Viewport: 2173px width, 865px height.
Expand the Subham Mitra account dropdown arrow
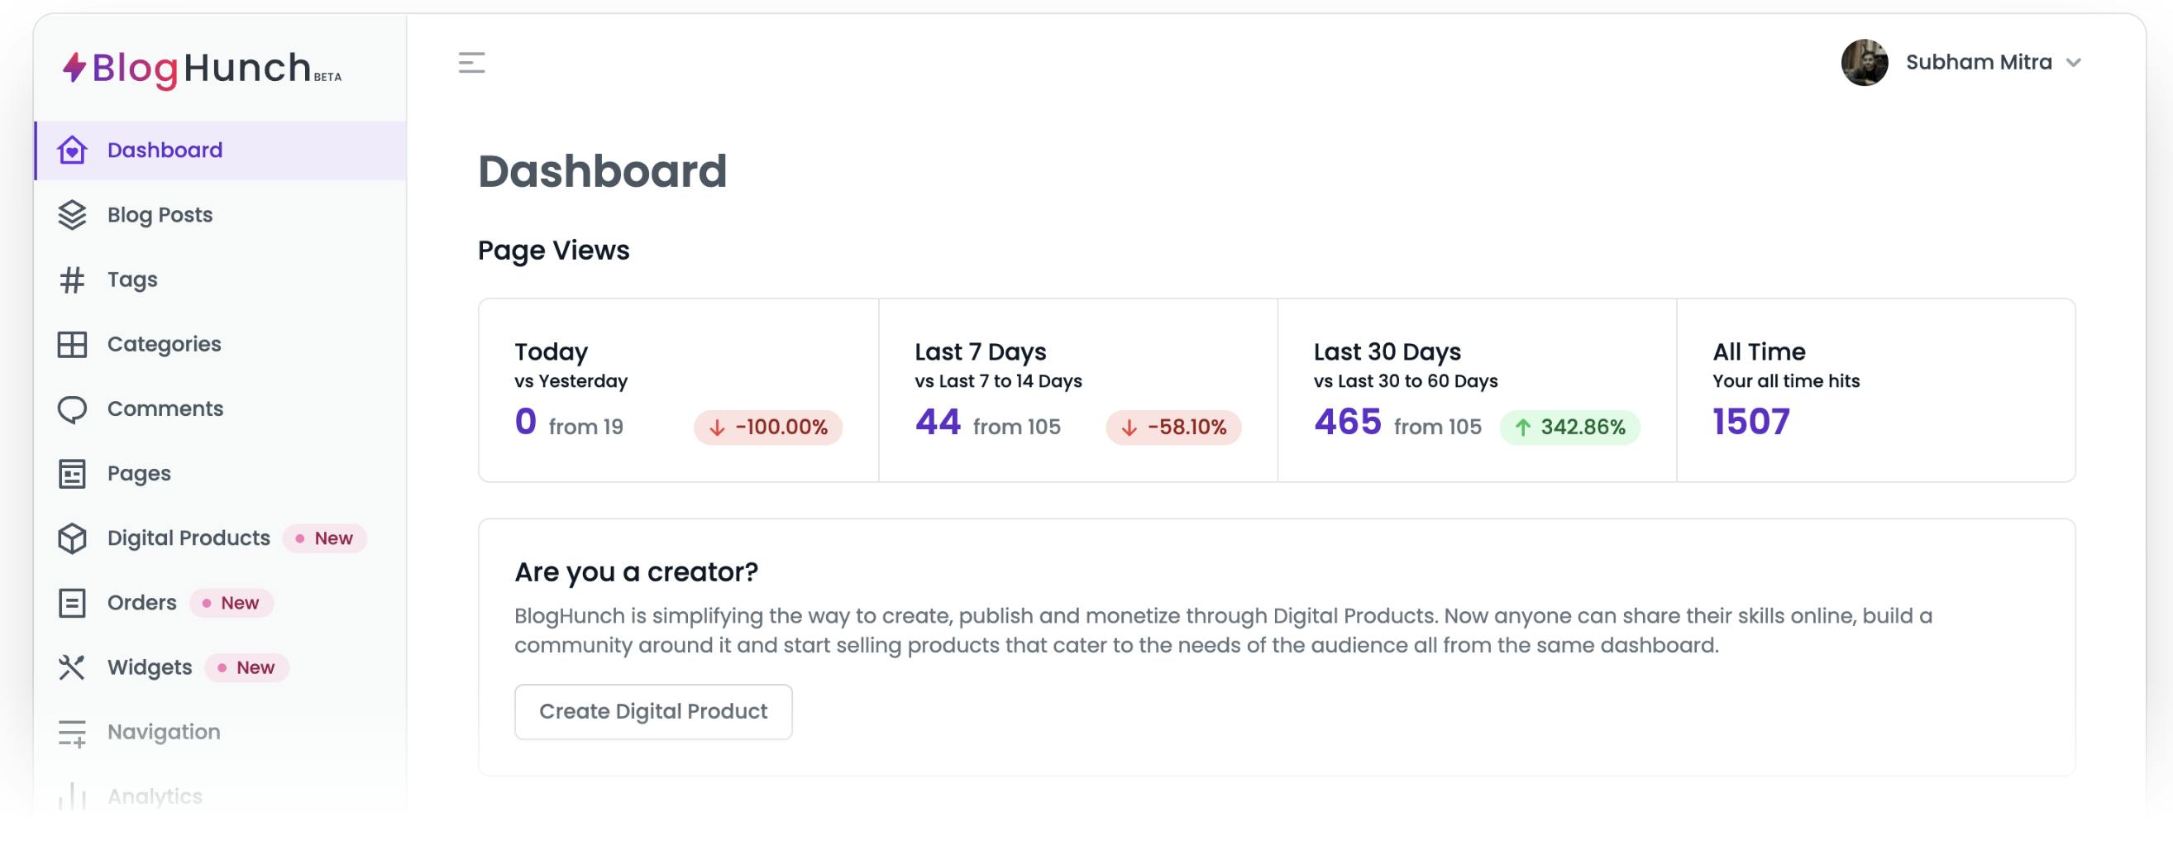[2074, 63]
